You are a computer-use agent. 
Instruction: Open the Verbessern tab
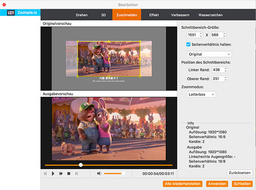coord(180,15)
